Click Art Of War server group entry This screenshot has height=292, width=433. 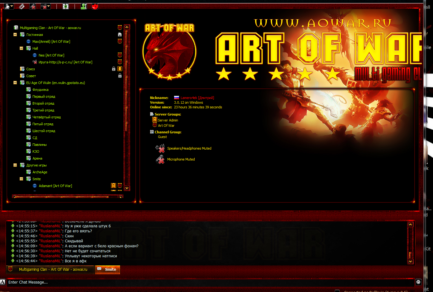click(x=166, y=126)
